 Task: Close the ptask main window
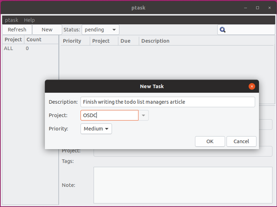269,8
